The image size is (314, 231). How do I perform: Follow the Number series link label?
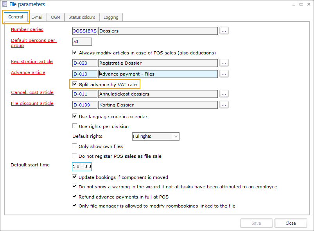[x=27, y=30]
